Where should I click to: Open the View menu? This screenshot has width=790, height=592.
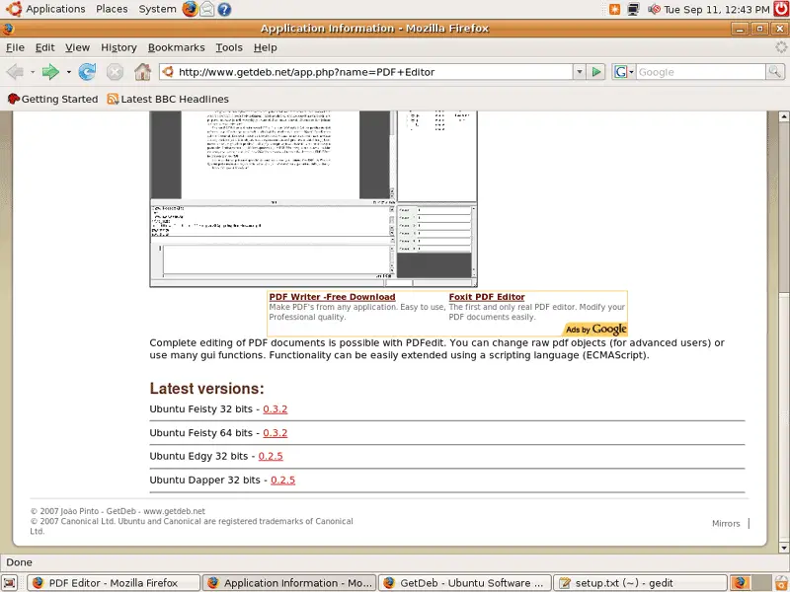pyautogui.click(x=77, y=47)
